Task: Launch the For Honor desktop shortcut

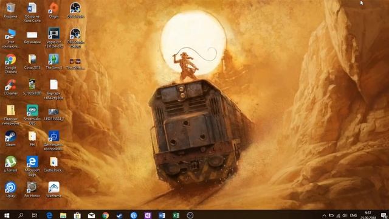Action: [32, 189]
